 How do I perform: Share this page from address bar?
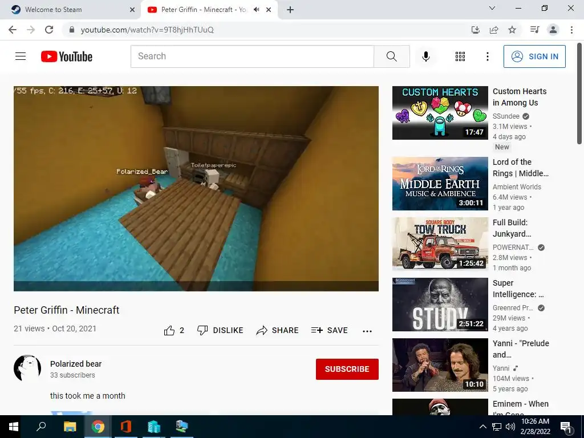(494, 30)
